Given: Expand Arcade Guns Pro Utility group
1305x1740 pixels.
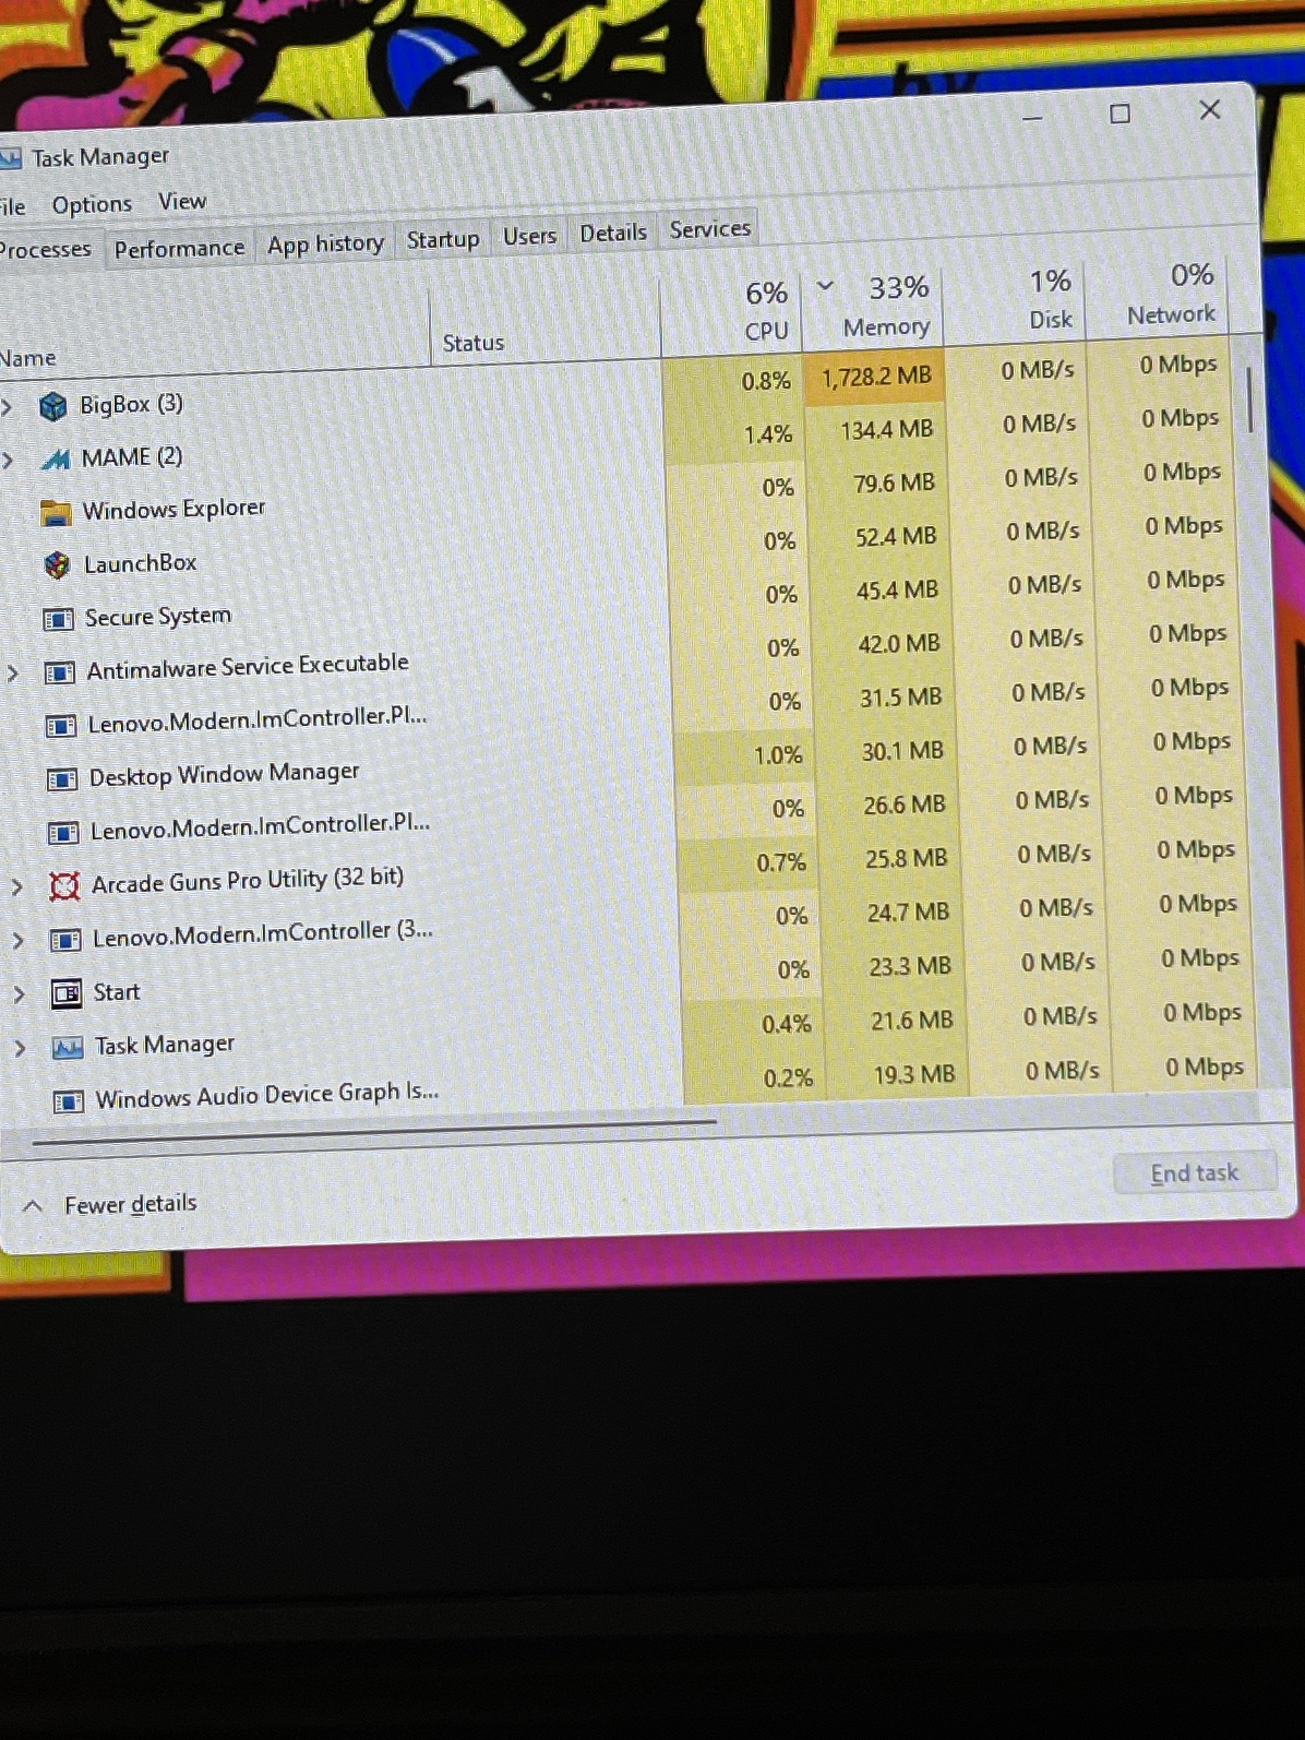Looking at the screenshot, I should tap(16, 887).
